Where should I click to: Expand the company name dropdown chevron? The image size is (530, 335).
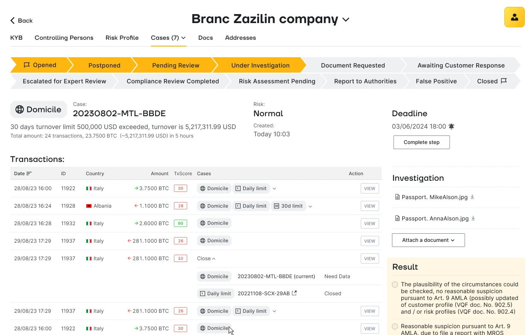[346, 20]
